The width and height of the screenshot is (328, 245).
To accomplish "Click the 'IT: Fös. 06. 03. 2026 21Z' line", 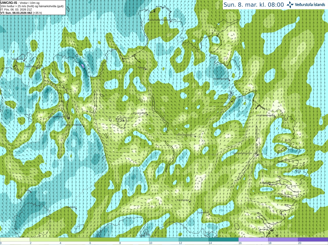I will click(x=16, y=9).
